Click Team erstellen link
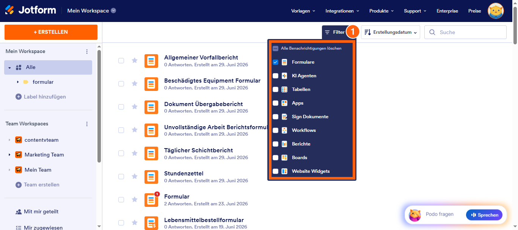Screen dimensions: 518x230 pyautogui.click(x=42, y=185)
